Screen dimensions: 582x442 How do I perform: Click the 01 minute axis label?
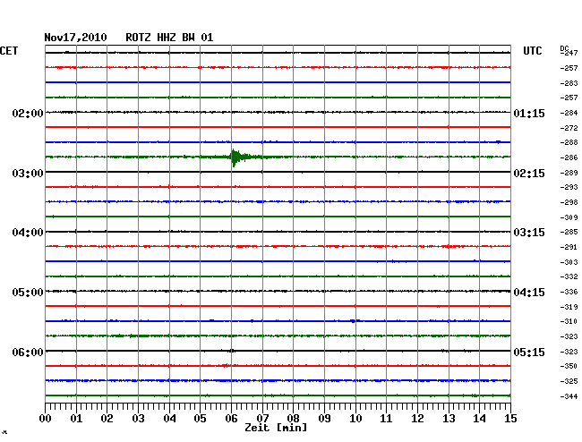[76, 419]
